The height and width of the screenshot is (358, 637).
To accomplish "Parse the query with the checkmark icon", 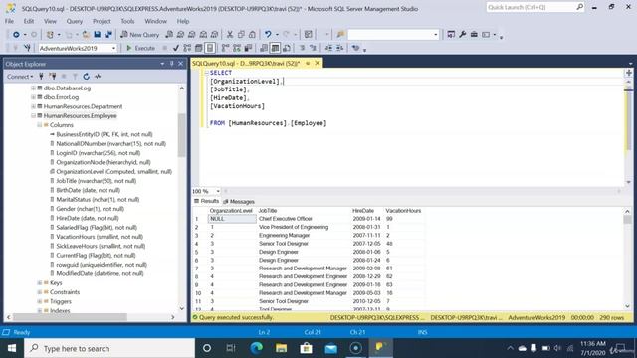I will coord(176,48).
